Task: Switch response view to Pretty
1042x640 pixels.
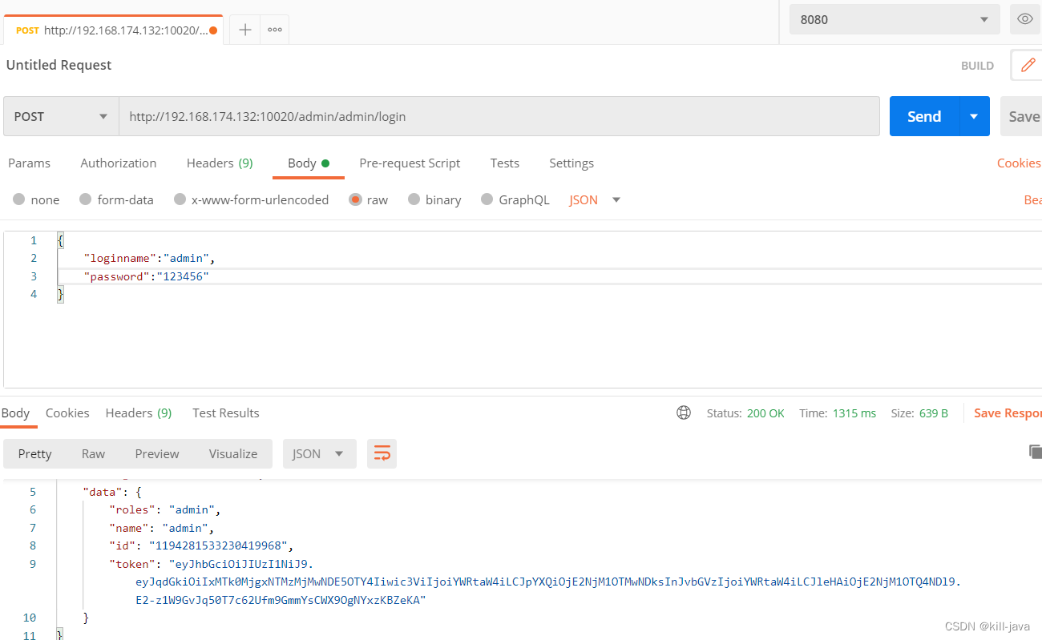Action: (34, 453)
